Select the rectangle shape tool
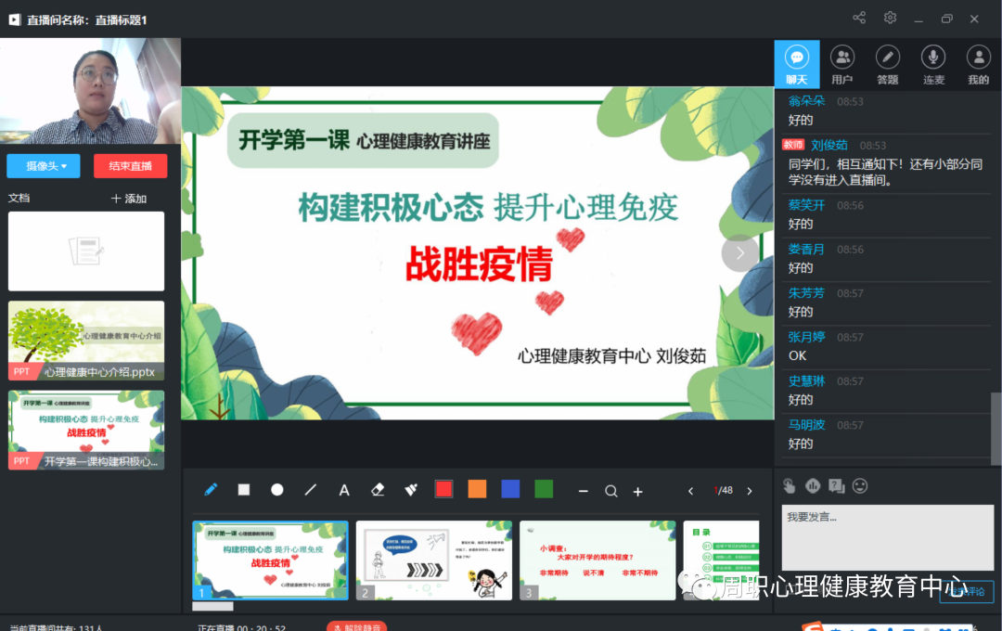The image size is (1002, 631). 244,490
